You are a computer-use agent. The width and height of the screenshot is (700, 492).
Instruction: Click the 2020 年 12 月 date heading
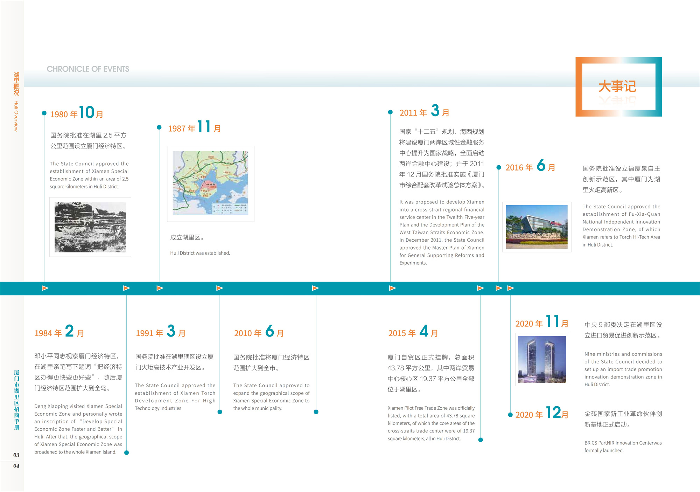[542, 413]
